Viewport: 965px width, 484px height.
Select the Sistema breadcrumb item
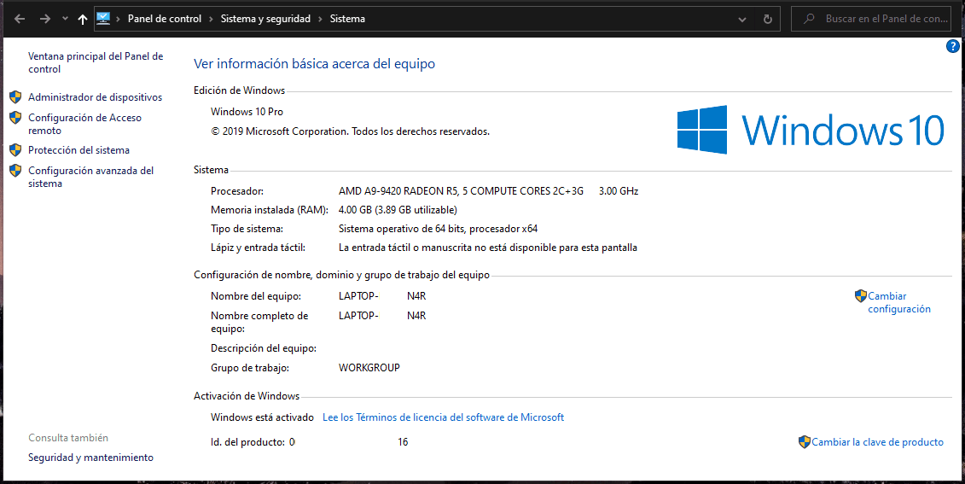pos(347,19)
